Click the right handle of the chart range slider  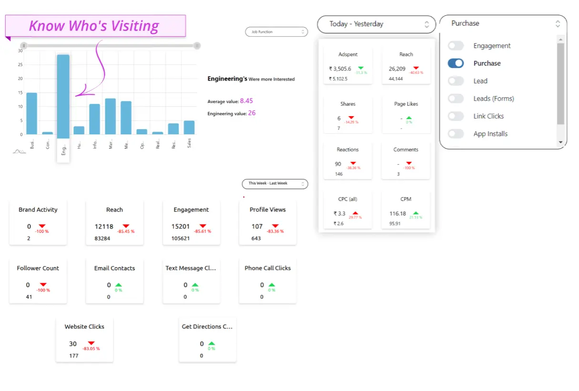(x=197, y=46)
